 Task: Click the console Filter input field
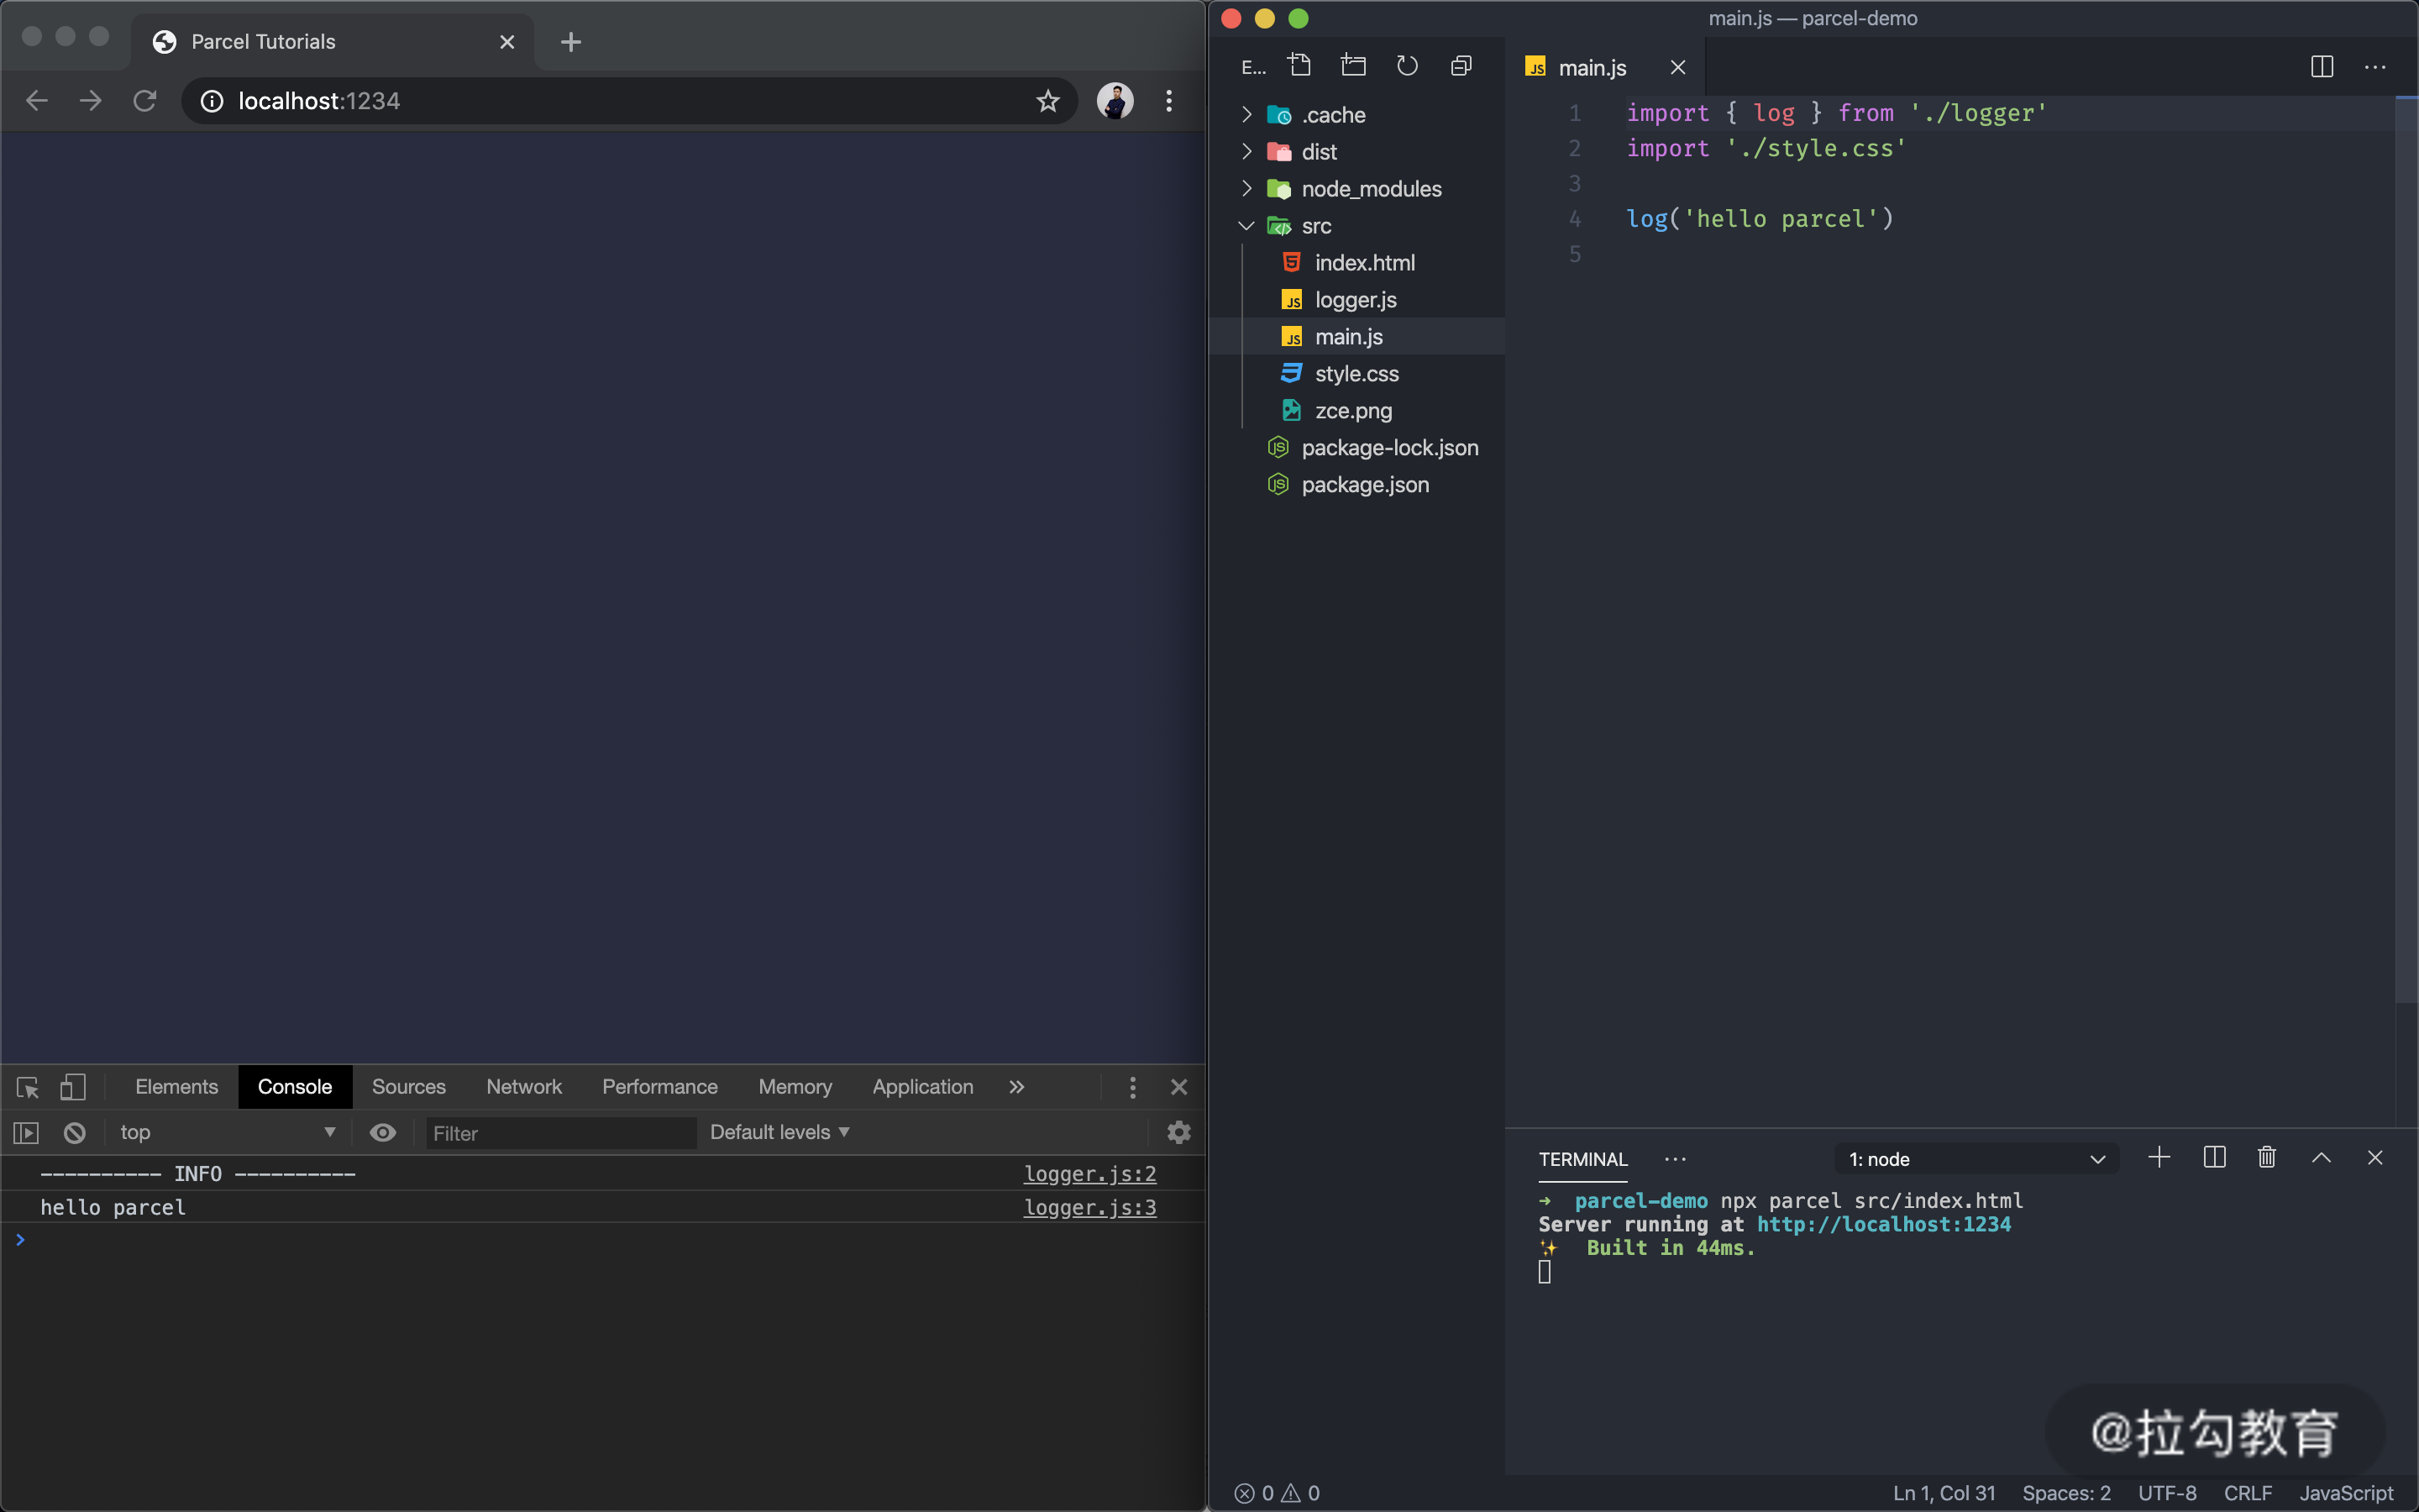tap(559, 1133)
